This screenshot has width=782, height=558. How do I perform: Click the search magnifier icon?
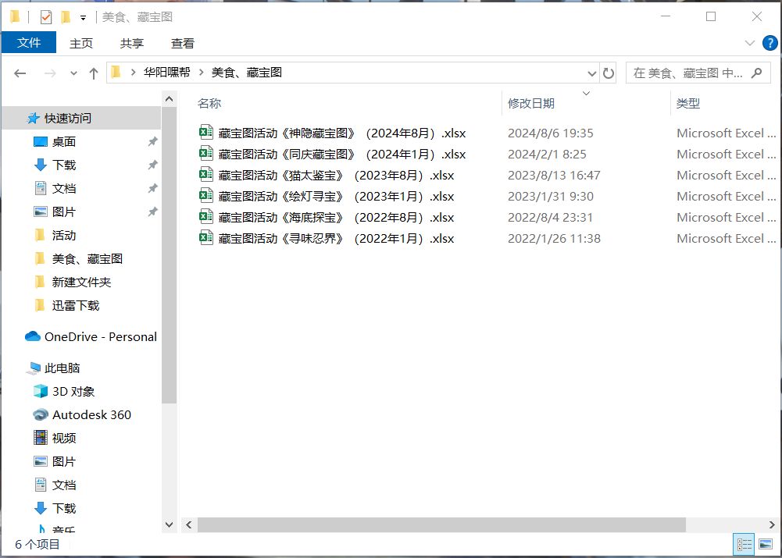[x=756, y=73]
